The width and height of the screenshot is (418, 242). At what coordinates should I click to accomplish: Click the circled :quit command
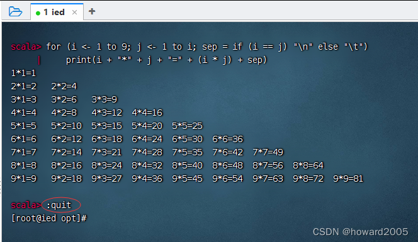point(59,205)
